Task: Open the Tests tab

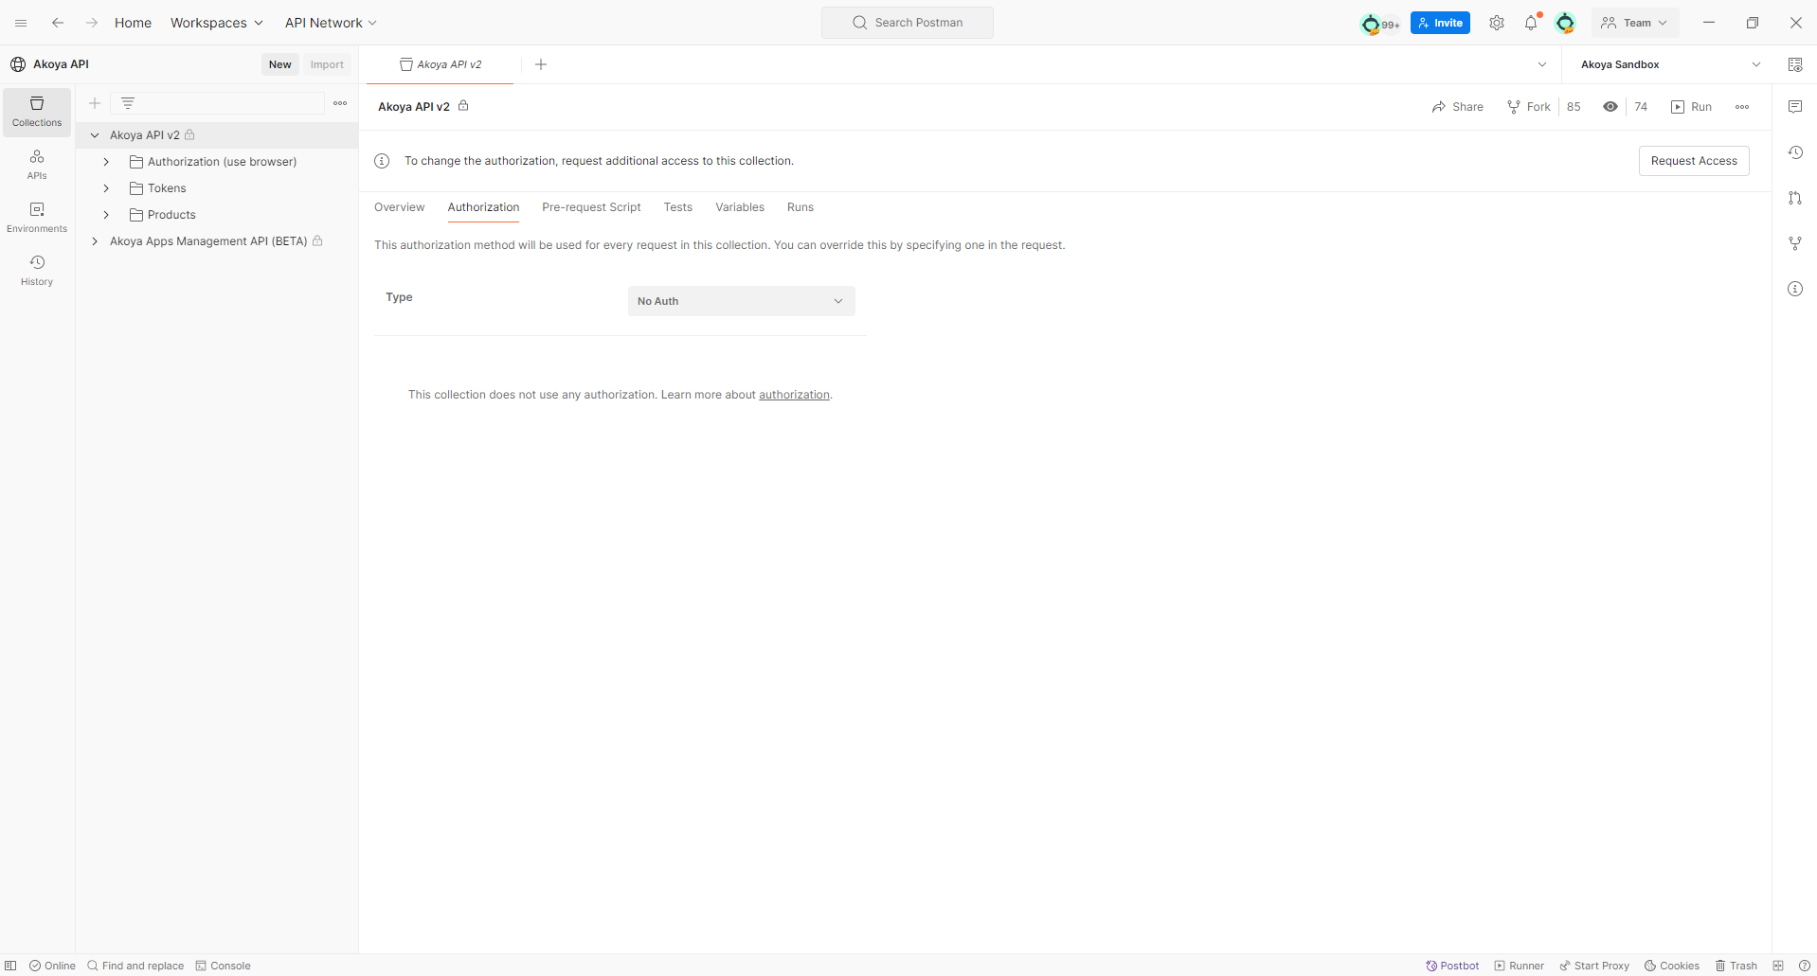Action: coord(678,207)
